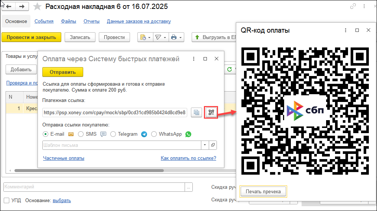The image size is (377, 211).
Task: Open the printer icon menu
Action: 173,37
